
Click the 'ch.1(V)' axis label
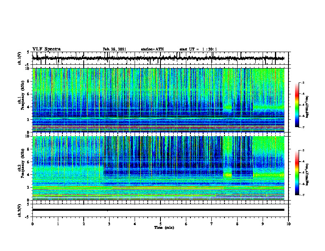tap(20, 58)
